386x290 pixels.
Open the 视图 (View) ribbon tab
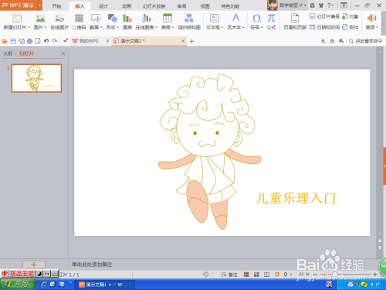(x=205, y=6)
